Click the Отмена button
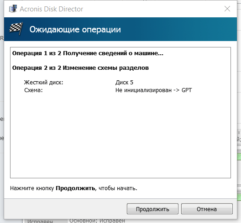Image resolution: width=241 pixels, height=223 pixels. click(x=207, y=209)
